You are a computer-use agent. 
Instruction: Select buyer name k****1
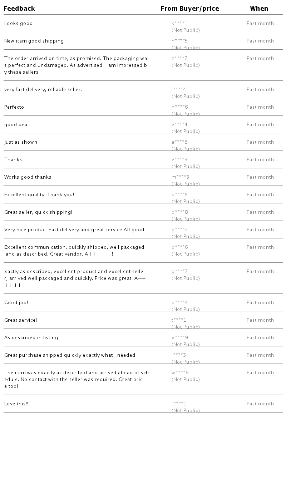tap(179, 24)
